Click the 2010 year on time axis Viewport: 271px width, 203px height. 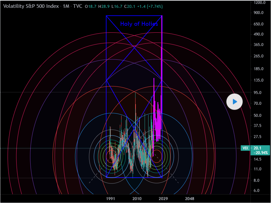[x=137, y=198]
